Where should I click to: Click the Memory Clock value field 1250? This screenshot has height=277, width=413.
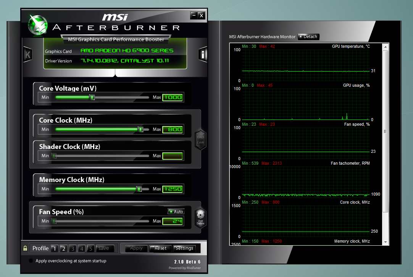tap(173, 189)
